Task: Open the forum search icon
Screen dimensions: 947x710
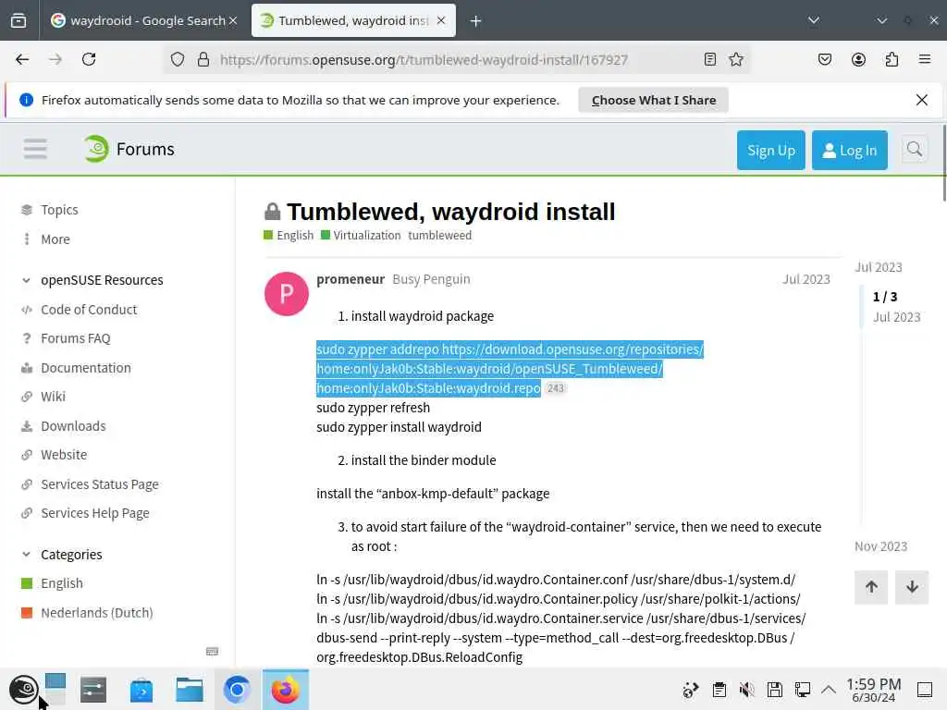Action: coord(915,149)
